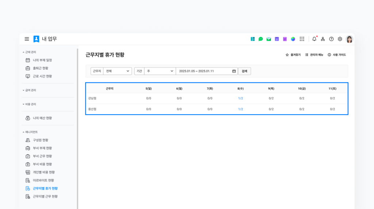The width and height of the screenshot is (374, 209).
Task: Click the 개인별 비용 현황 sidebar icon
Action: (28, 172)
